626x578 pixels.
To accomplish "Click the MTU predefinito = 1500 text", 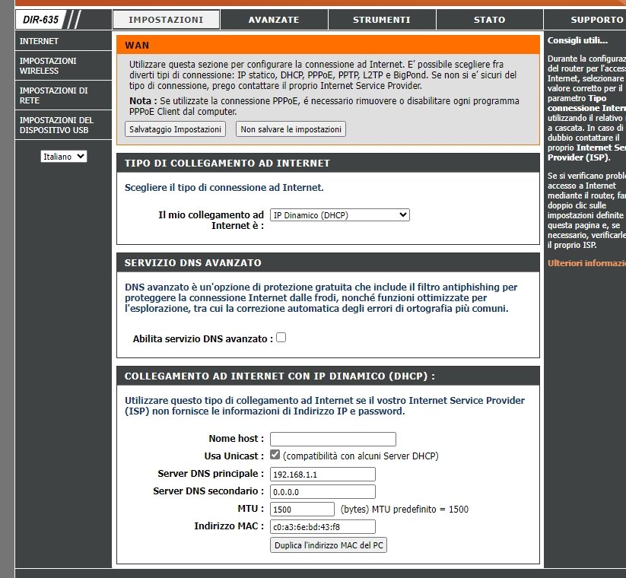I will coord(420,510).
